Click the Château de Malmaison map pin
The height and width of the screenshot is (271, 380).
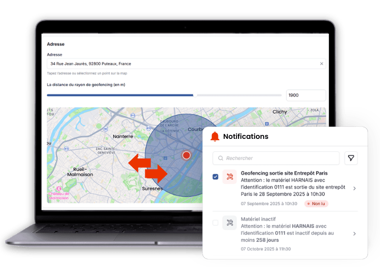pyautogui.click(x=59, y=188)
